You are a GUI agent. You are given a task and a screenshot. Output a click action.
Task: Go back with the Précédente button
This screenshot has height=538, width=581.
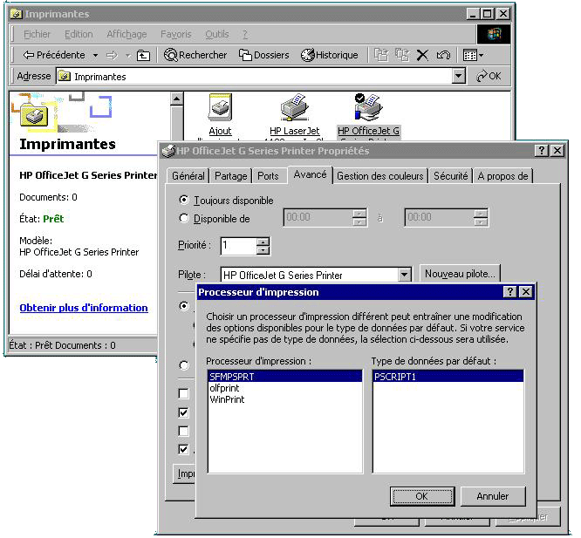point(54,55)
